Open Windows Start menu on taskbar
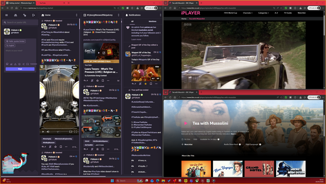326x184 pixels. click(x=112, y=180)
